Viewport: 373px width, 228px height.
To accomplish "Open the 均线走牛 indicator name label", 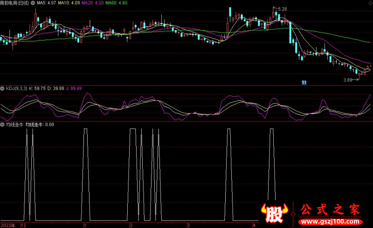I will point(14,125).
